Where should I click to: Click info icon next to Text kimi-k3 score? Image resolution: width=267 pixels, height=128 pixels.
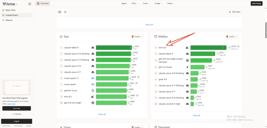click(137, 95)
